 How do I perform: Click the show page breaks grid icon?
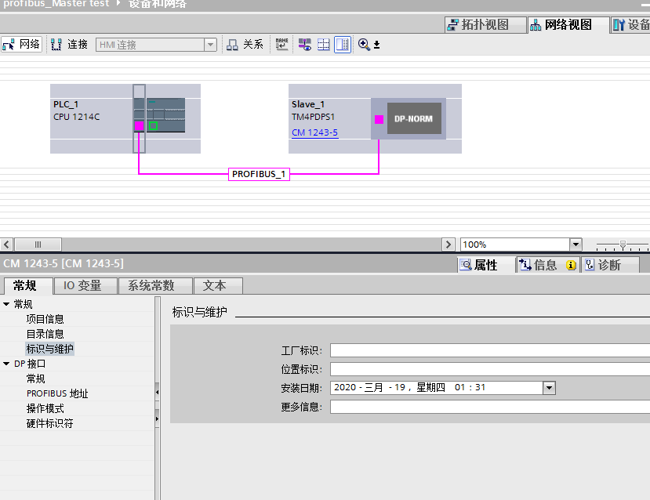(x=323, y=45)
